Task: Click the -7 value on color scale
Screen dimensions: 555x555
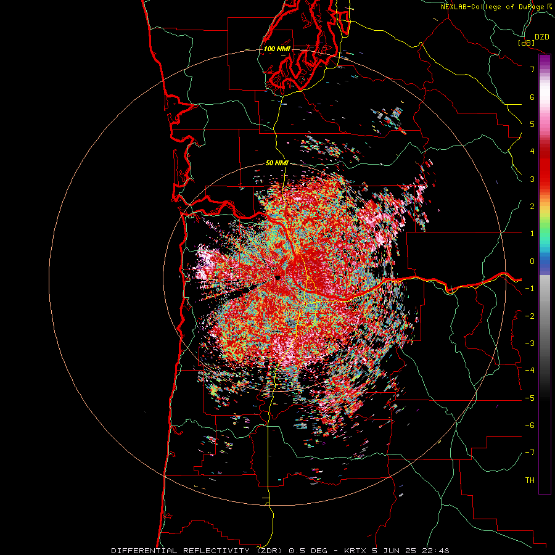Action: pos(530,453)
